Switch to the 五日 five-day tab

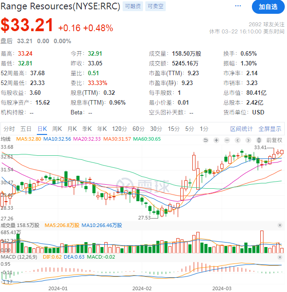point(26,129)
